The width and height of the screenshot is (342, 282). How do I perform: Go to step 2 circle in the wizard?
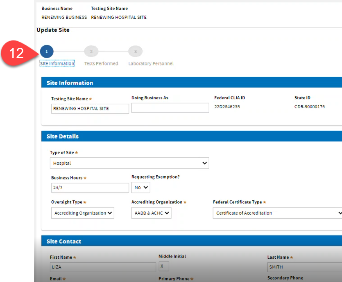(91, 51)
